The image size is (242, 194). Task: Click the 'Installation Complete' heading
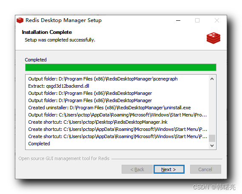(x=47, y=32)
